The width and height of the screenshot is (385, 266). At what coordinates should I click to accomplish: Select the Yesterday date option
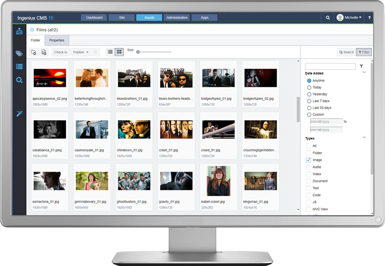(x=309, y=94)
